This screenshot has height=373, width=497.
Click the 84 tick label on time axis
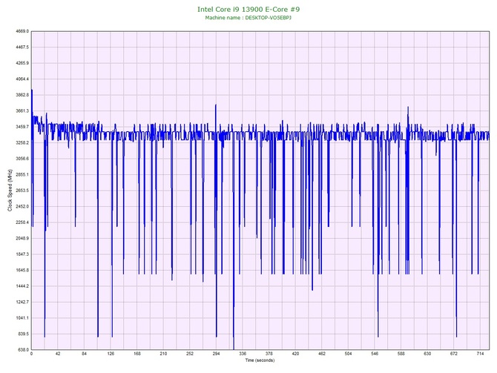(x=84, y=354)
